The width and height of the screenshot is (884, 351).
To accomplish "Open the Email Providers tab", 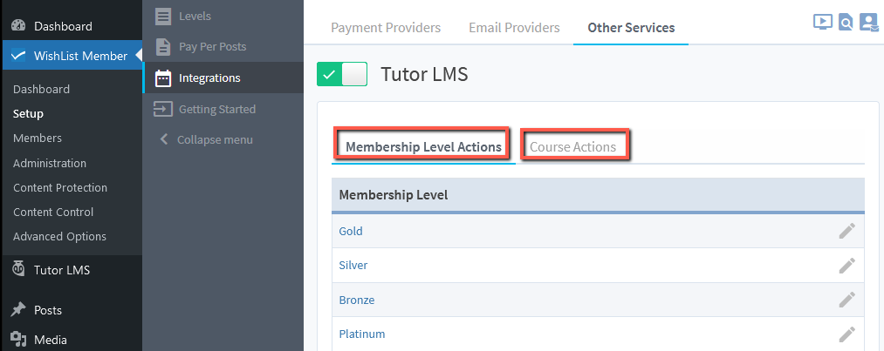I will (514, 28).
